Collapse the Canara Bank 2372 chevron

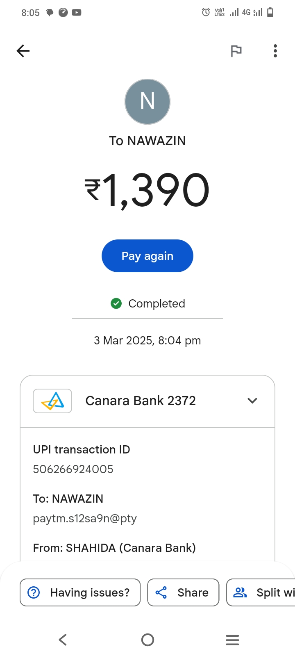click(252, 401)
